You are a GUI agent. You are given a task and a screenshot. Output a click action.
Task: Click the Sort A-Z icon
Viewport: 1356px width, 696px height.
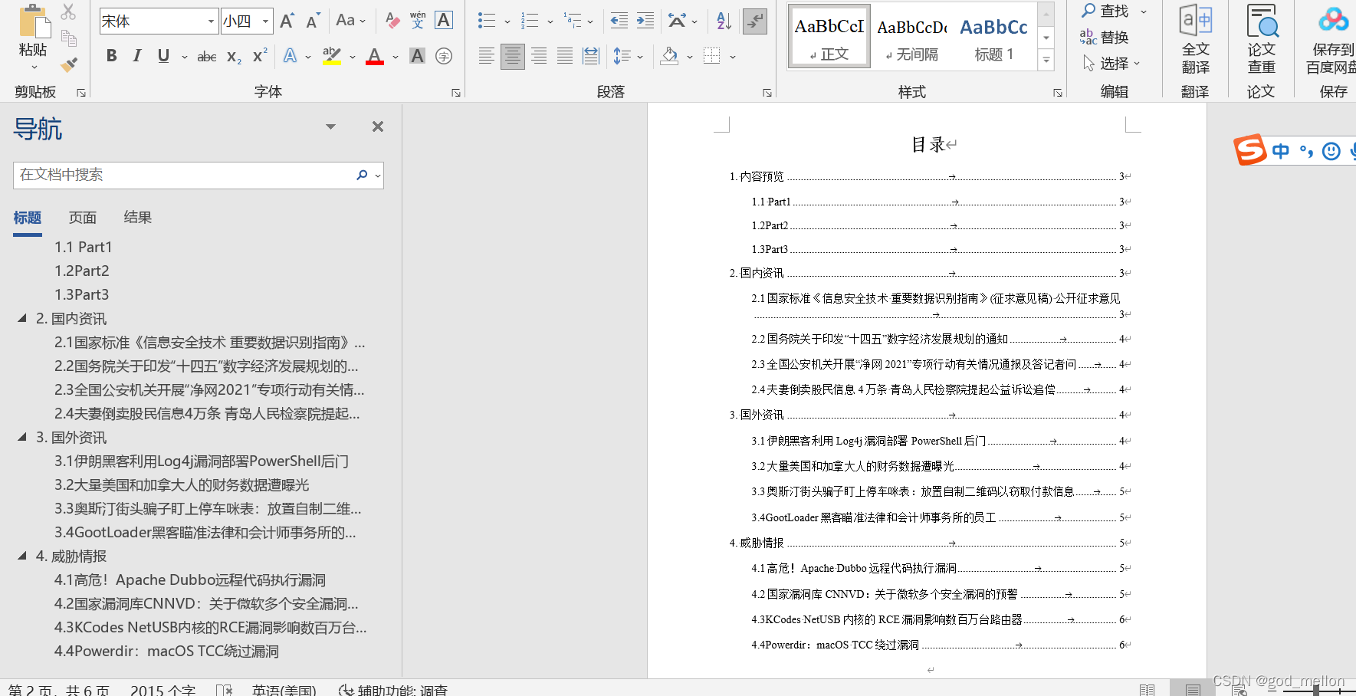[724, 21]
